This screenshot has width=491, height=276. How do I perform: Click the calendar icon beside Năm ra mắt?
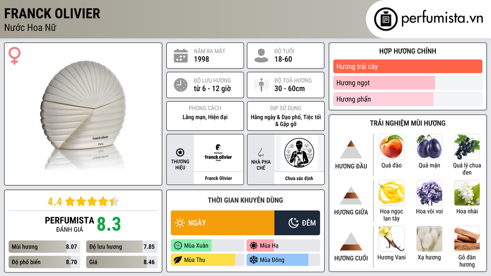coord(181,56)
